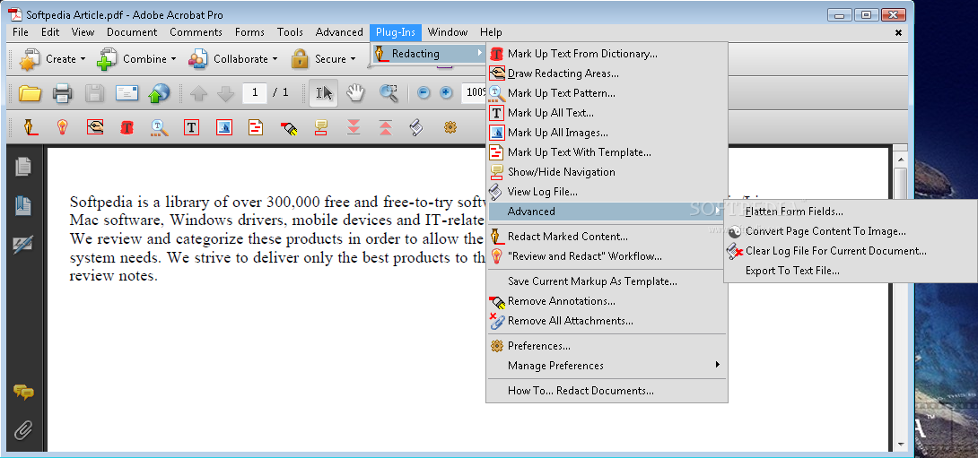Click the zoom in plus button
This screenshot has width=978, height=458.
pos(445,93)
